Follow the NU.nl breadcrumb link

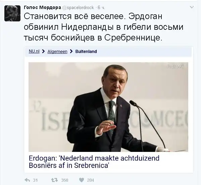click(34, 51)
